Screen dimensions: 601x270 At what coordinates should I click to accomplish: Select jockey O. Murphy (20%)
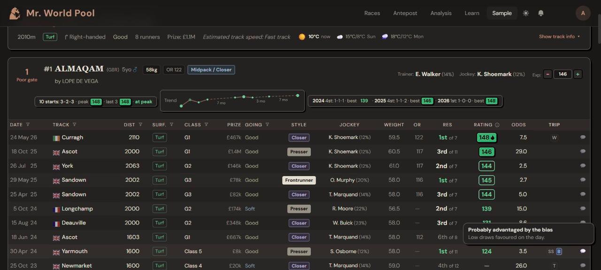(x=349, y=180)
